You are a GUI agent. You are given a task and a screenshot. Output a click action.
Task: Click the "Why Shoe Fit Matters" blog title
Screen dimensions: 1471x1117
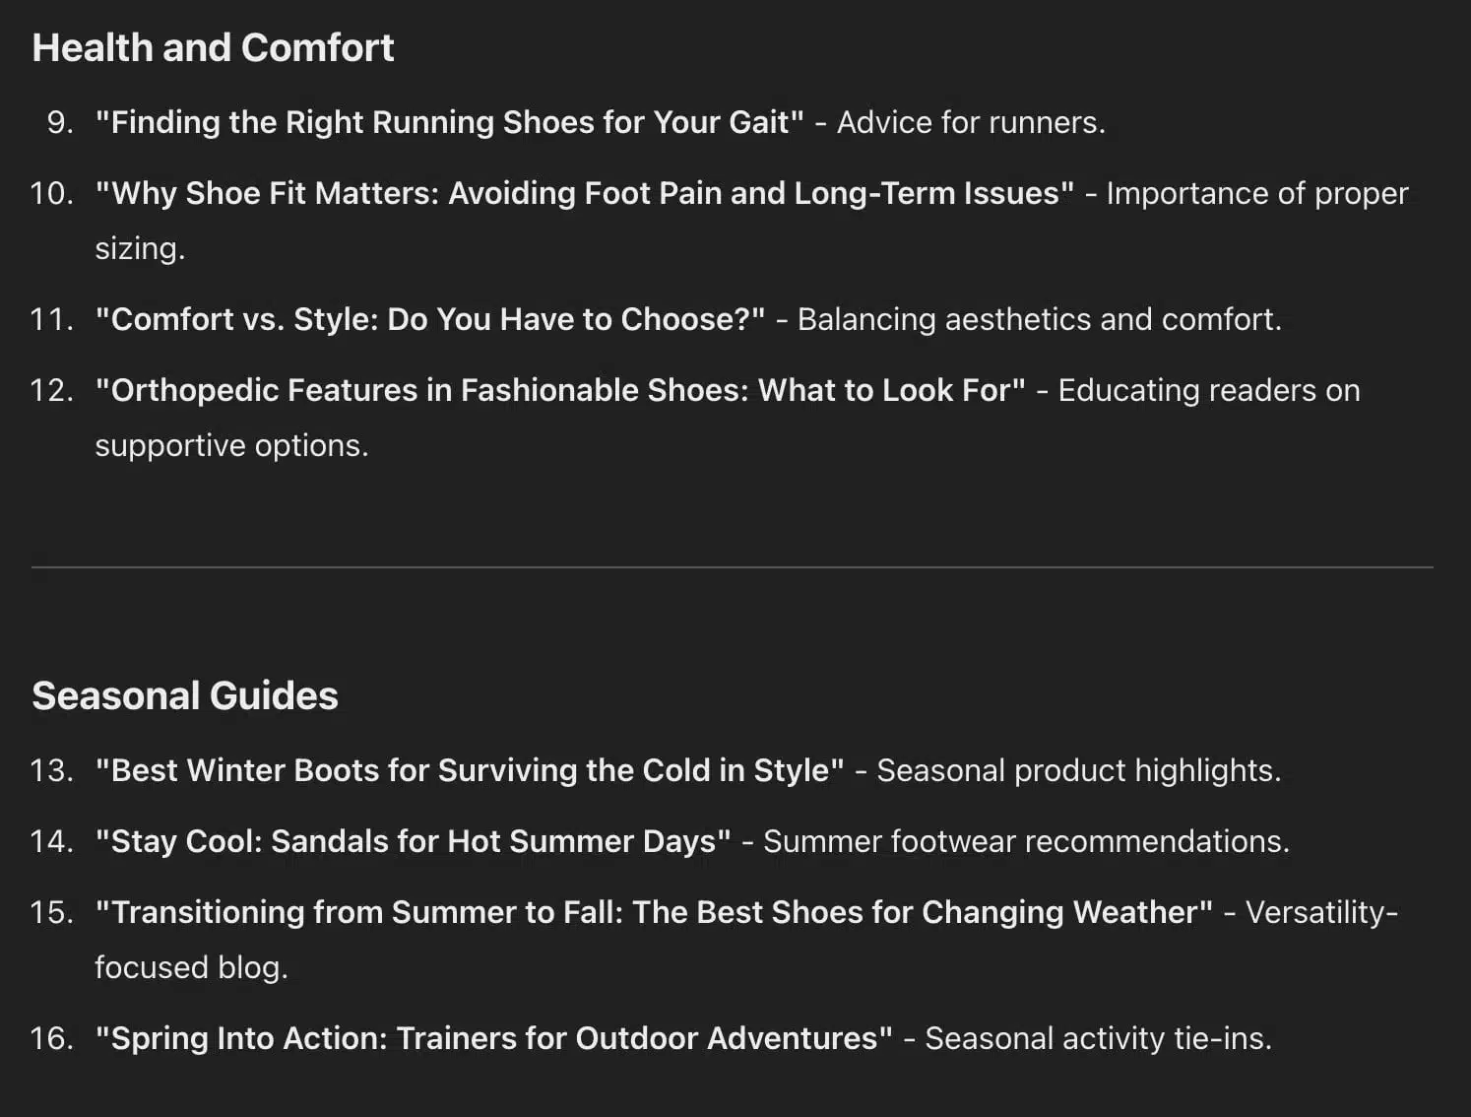click(x=585, y=193)
